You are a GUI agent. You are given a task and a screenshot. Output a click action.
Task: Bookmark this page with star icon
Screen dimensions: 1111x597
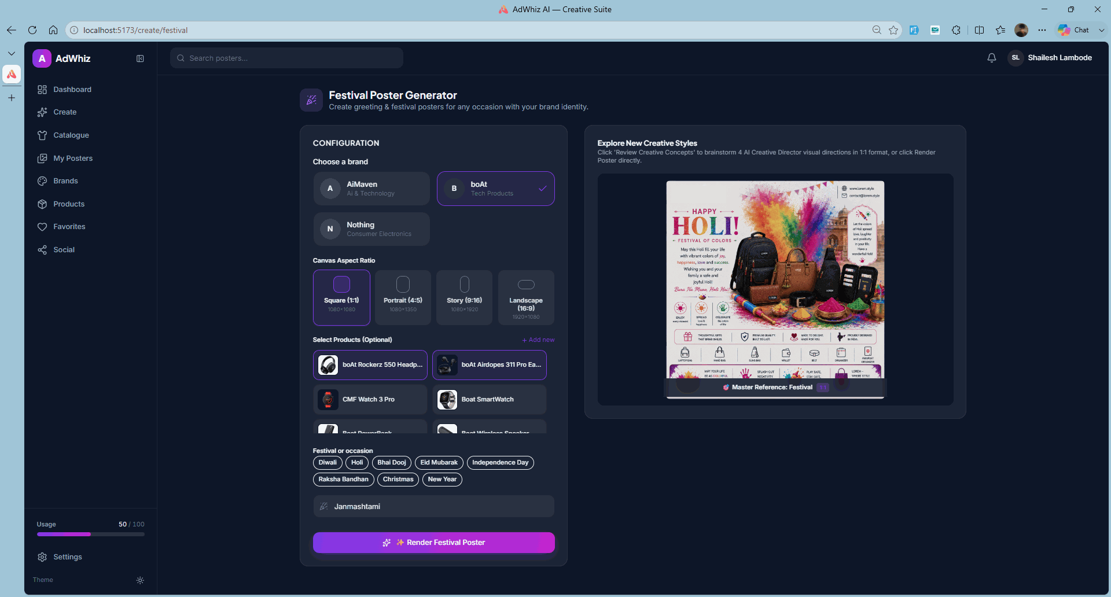pyautogui.click(x=893, y=30)
